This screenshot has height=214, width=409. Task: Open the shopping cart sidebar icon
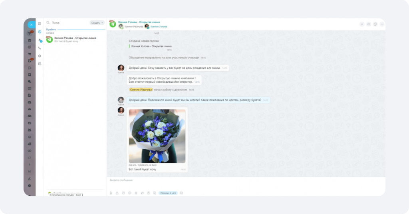click(30, 54)
